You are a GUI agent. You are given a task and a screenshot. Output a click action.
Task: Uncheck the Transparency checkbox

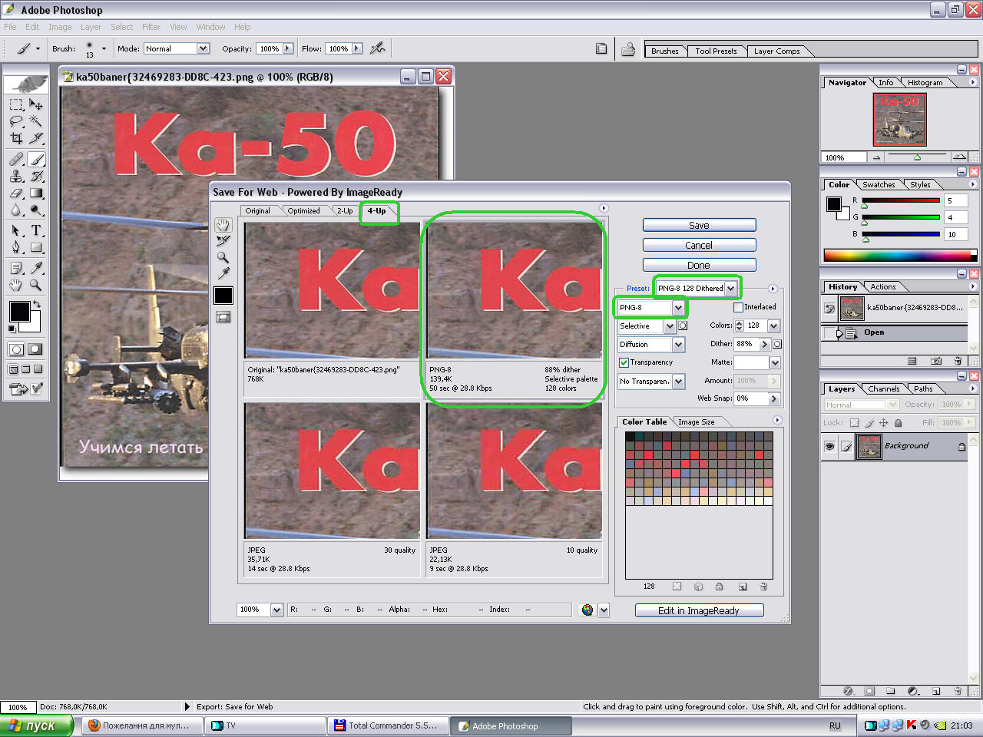tap(624, 362)
